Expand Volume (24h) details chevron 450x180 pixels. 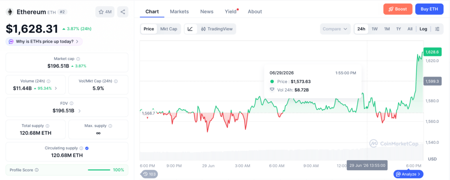56,88
